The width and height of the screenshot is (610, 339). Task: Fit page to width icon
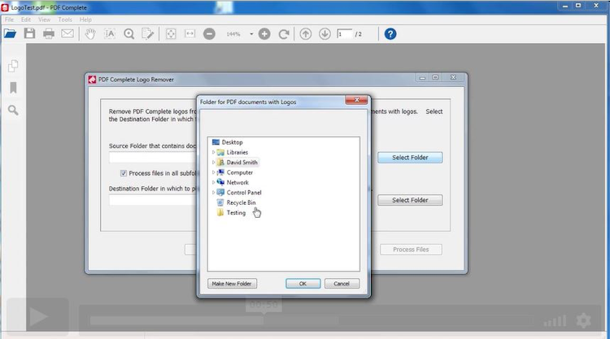point(190,34)
